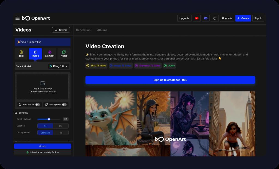Select the Text video mode icon
The image size is (279, 169).
click(21, 54)
